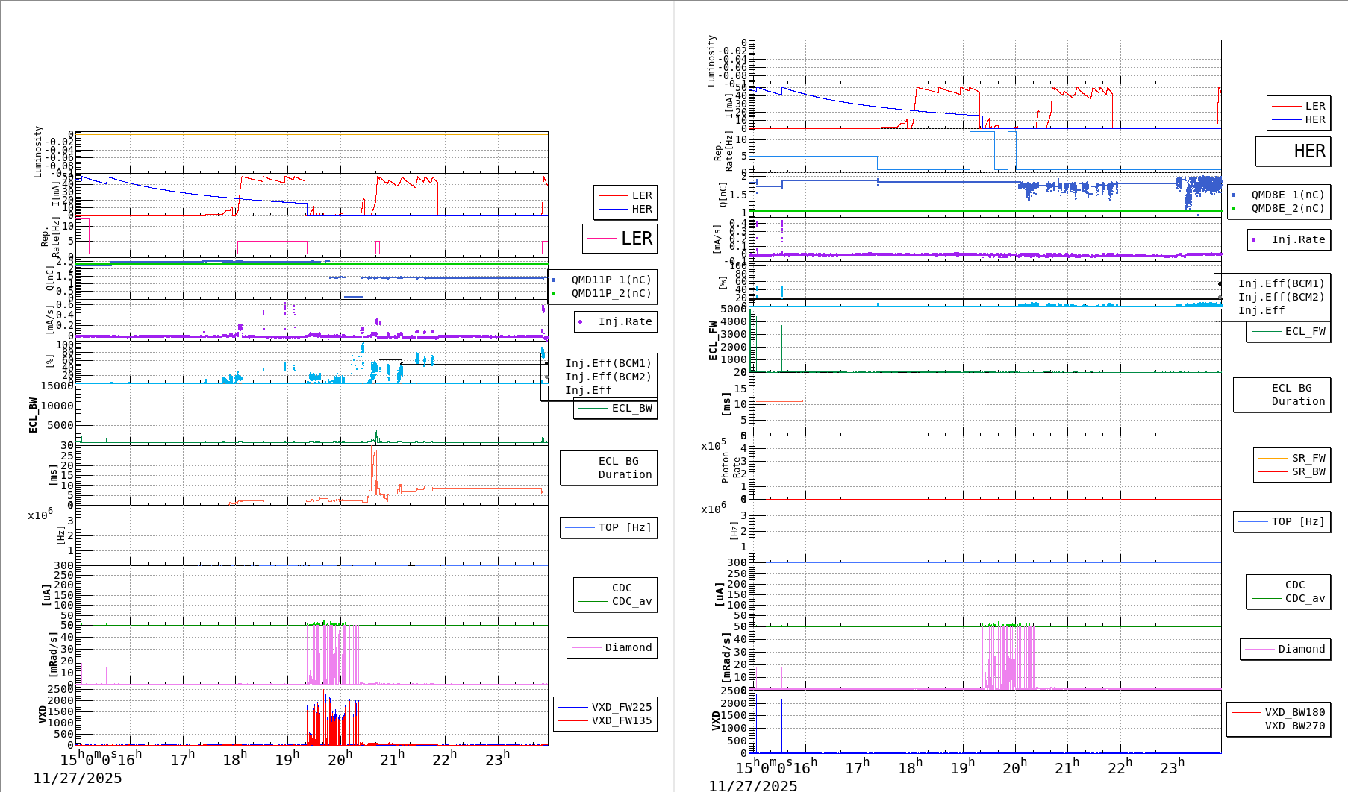Viewport: 1348px width, 792px height.
Task: Click the ECL_BW vertical axis title
Action: [x=33, y=415]
